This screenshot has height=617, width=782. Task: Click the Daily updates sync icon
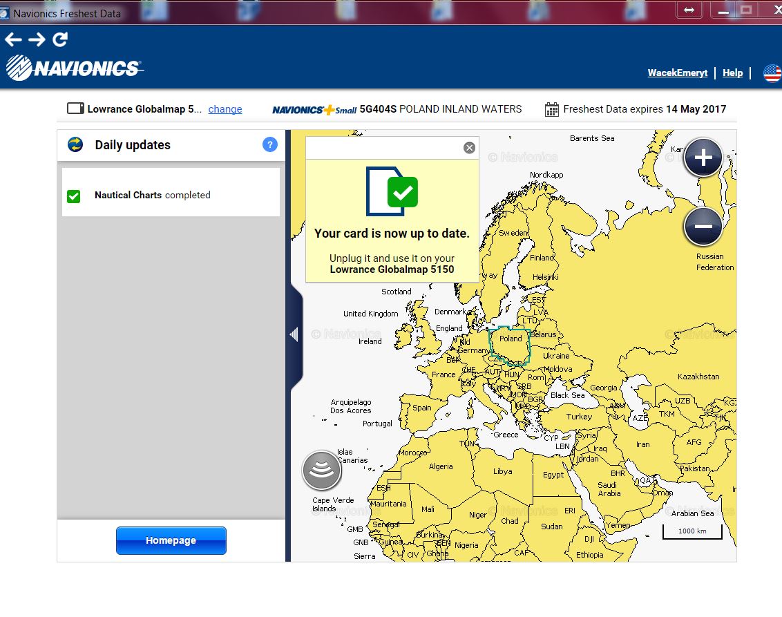(75, 144)
